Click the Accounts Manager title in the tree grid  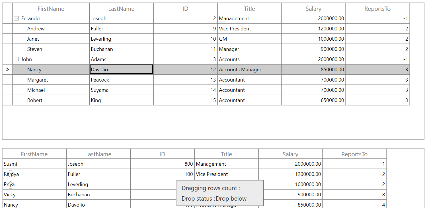click(250, 70)
